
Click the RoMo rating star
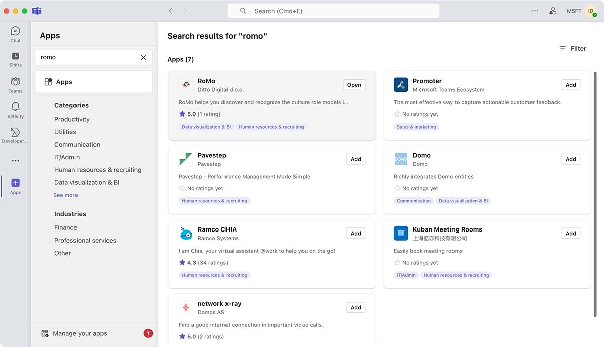point(182,114)
